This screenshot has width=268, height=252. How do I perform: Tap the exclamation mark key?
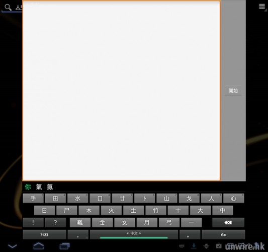coord(33,223)
